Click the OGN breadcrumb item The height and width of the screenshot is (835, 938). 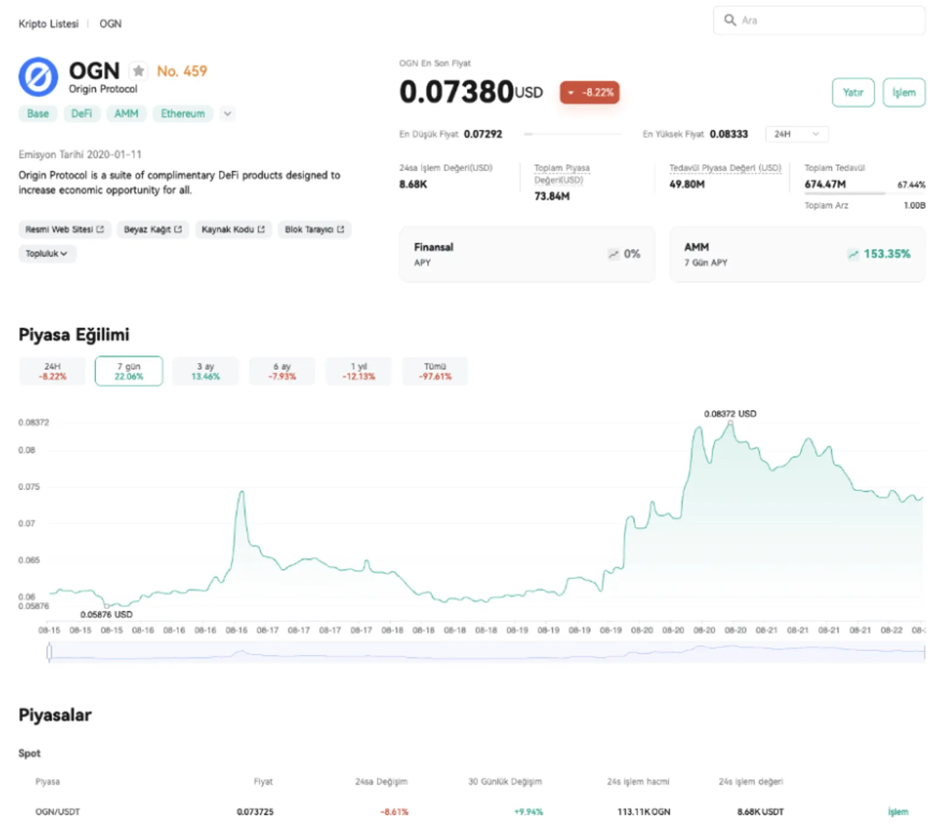pos(110,23)
